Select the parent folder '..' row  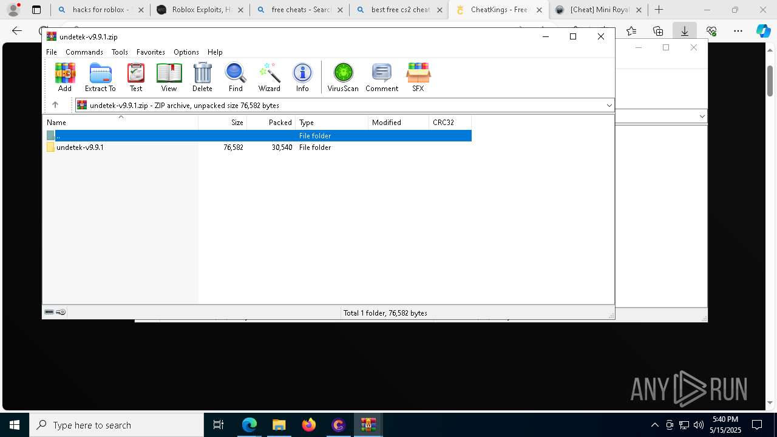pyautogui.click(x=258, y=135)
